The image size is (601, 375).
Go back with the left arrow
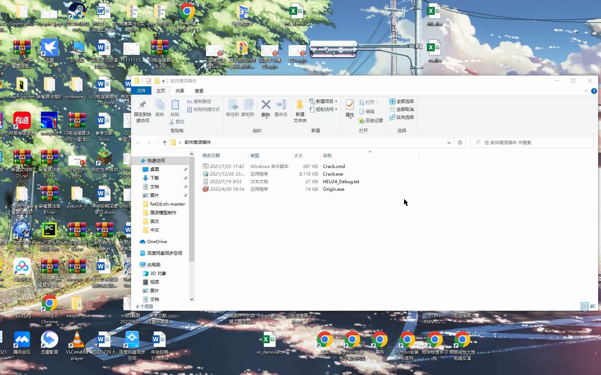(138, 143)
